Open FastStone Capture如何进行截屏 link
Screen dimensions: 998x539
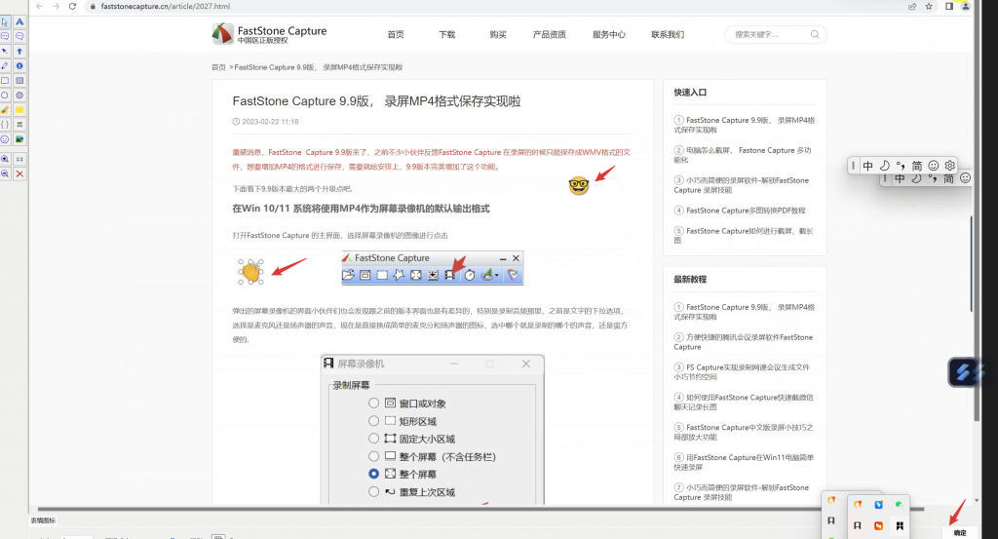pyautogui.click(x=744, y=236)
